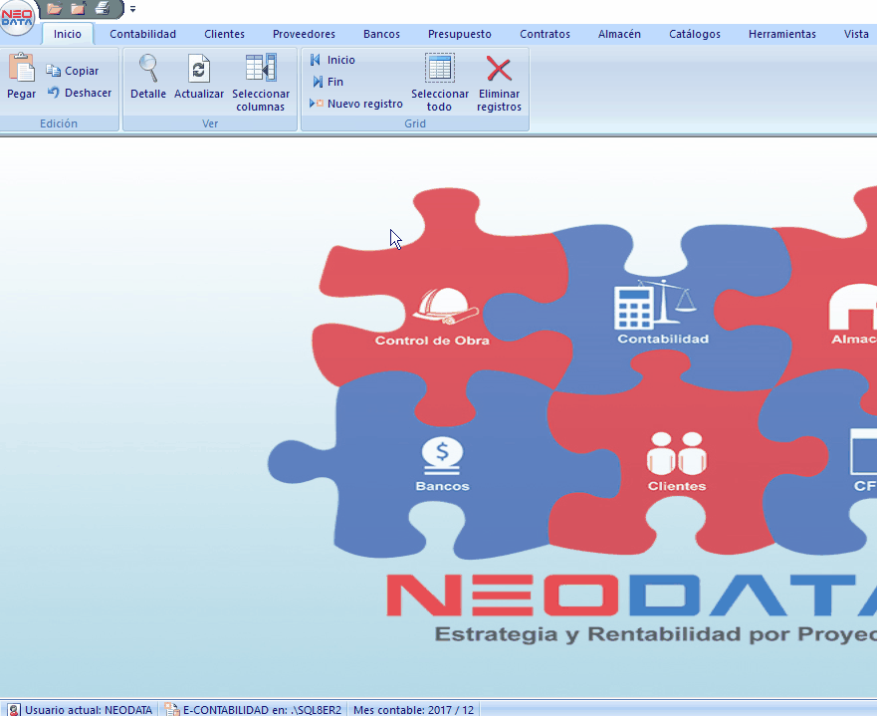The height and width of the screenshot is (716, 877).
Task: Click the Pegar clipboard icon
Action: (x=21, y=67)
